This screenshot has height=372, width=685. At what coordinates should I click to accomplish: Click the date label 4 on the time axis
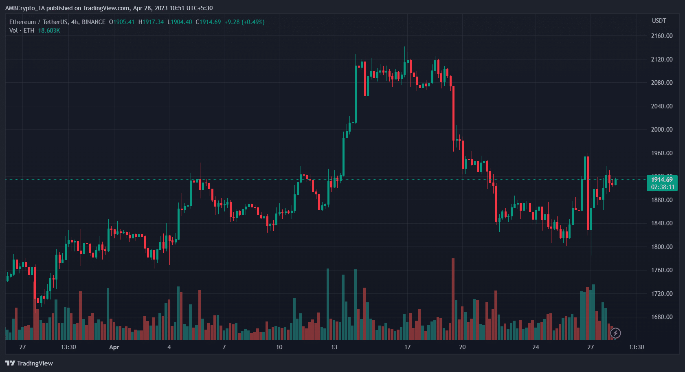point(169,347)
